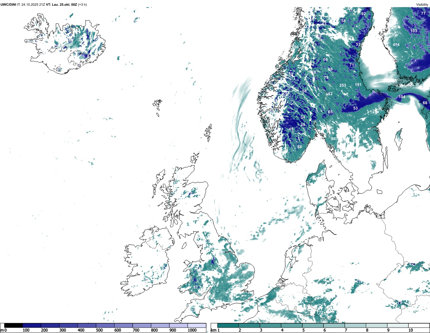Image resolution: width=430 pixels, height=333 pixels.
Task: Click the "(+3 h)" forecast offset text
Action: click(x=83, y=4)
